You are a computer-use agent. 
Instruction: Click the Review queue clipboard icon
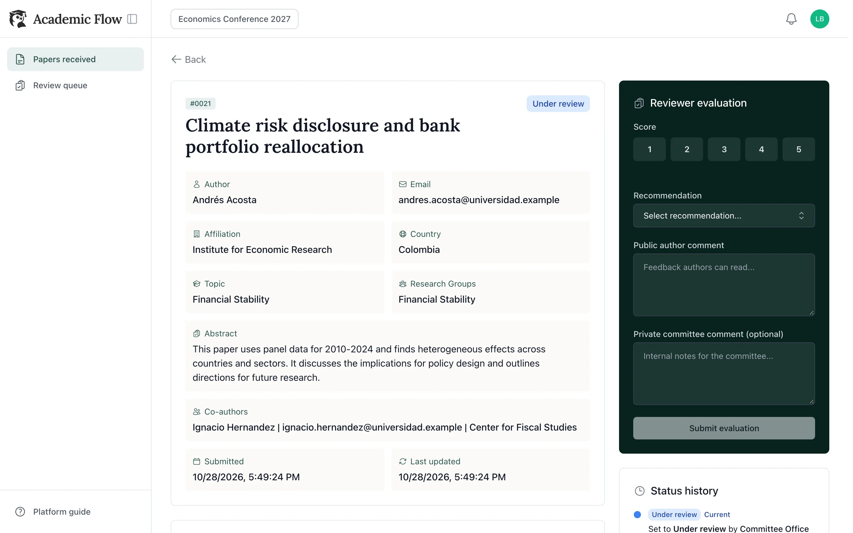pyautogui.click(x=20, y=85)
